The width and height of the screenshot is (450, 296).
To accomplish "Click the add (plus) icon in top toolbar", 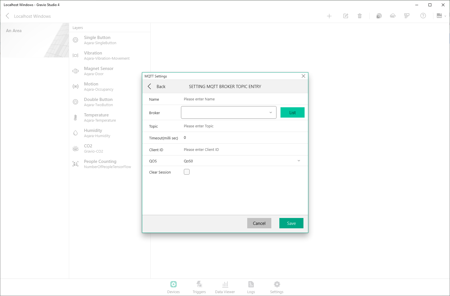I will [329, 16].
